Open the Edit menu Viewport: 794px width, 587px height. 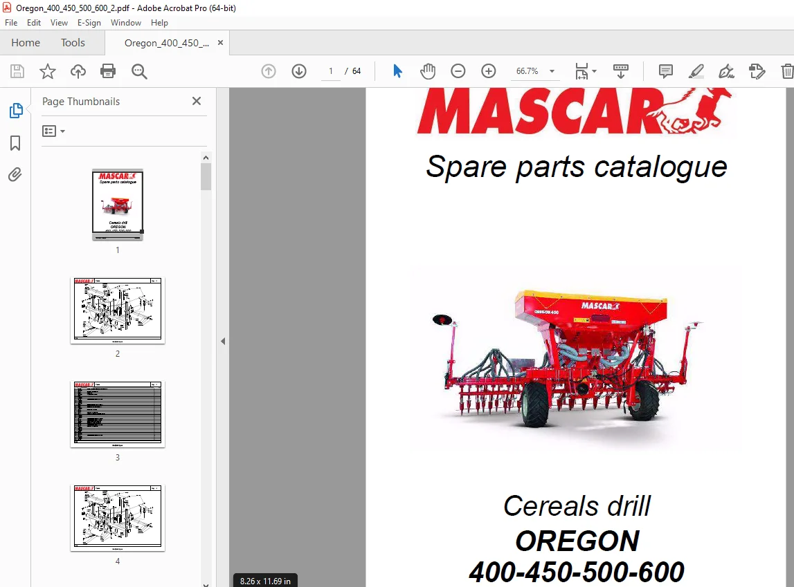34,23
